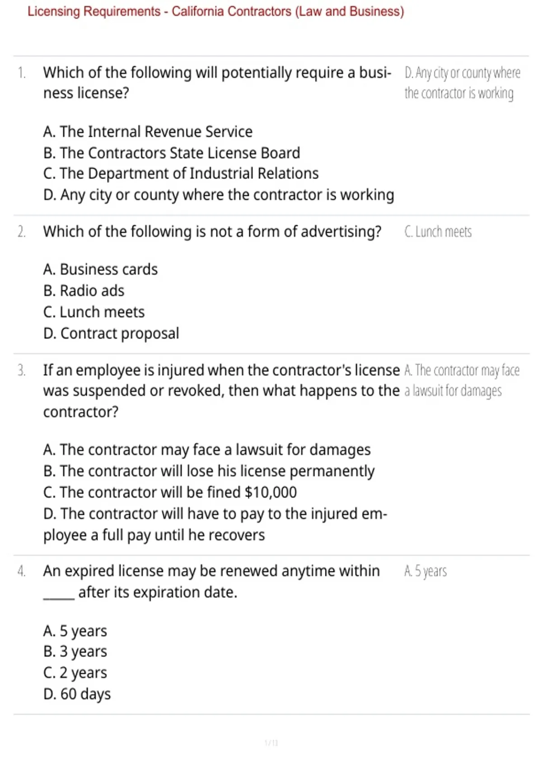This screenshot has height=768, width=542.
Task: Choose option C. The Department of Industrial Relations
Action: tap(181, 173)
